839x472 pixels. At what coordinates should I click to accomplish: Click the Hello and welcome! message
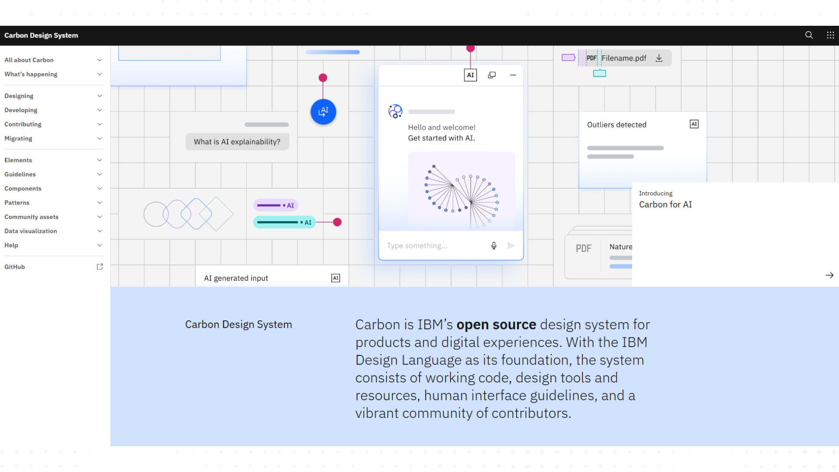coord(442,127)
